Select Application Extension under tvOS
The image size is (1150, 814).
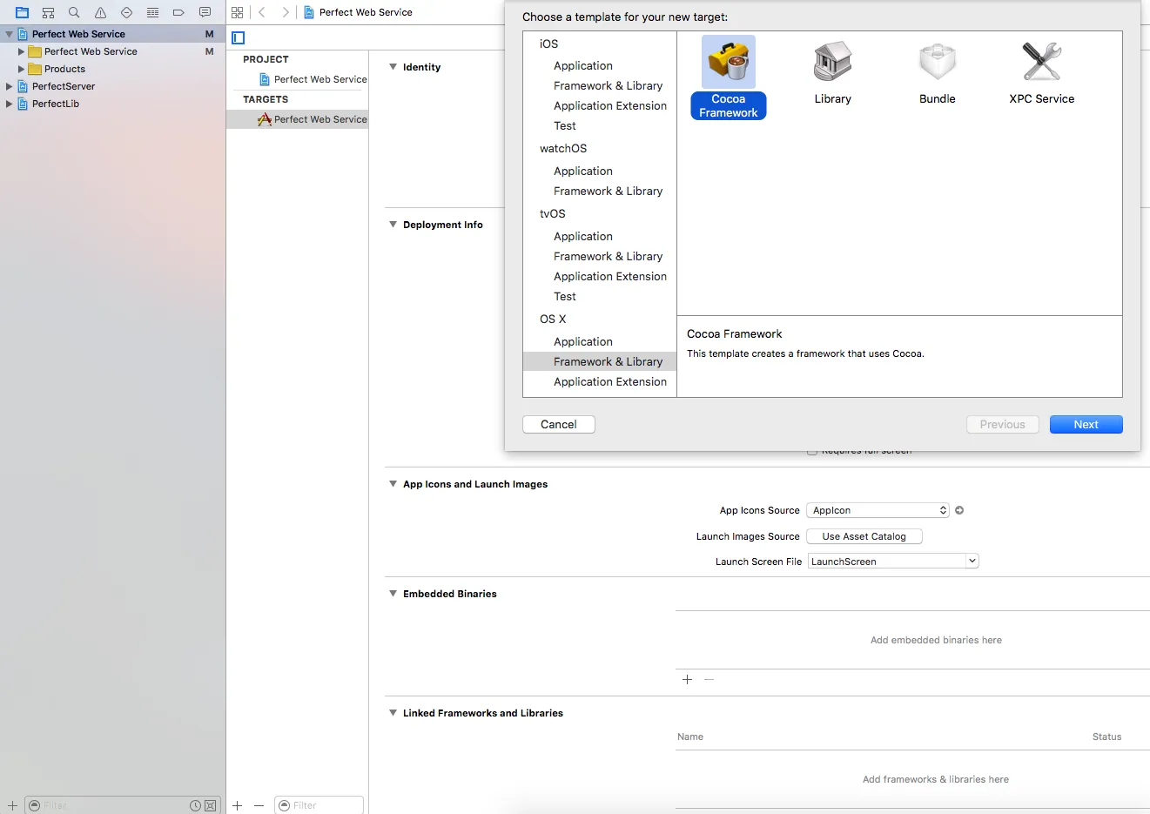610,276
